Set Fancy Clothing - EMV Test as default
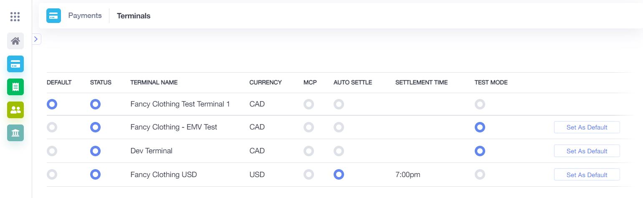This screenshot has height=198, width=643. point(587,127)
